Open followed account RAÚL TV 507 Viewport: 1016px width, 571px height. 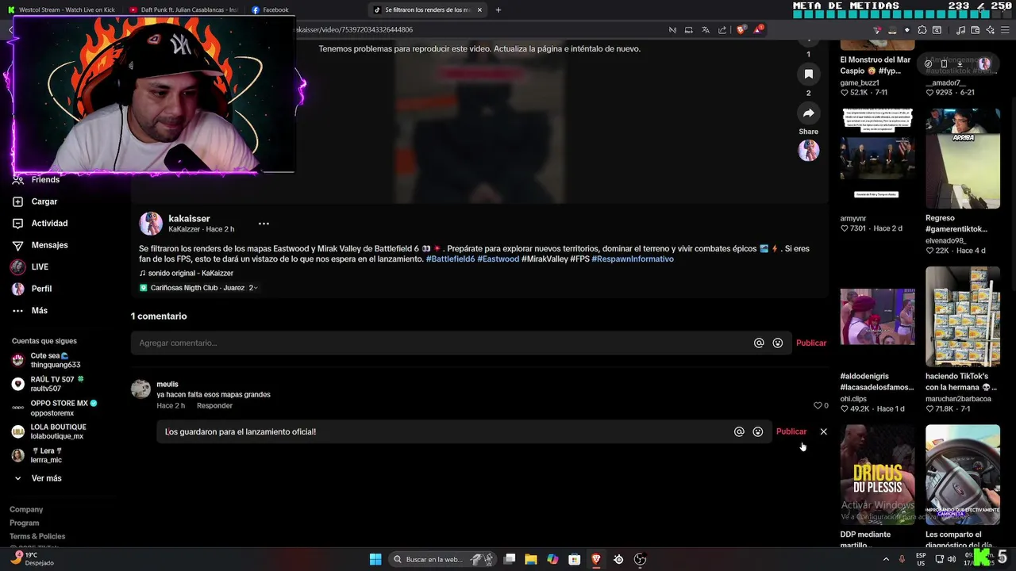[48, 384]
